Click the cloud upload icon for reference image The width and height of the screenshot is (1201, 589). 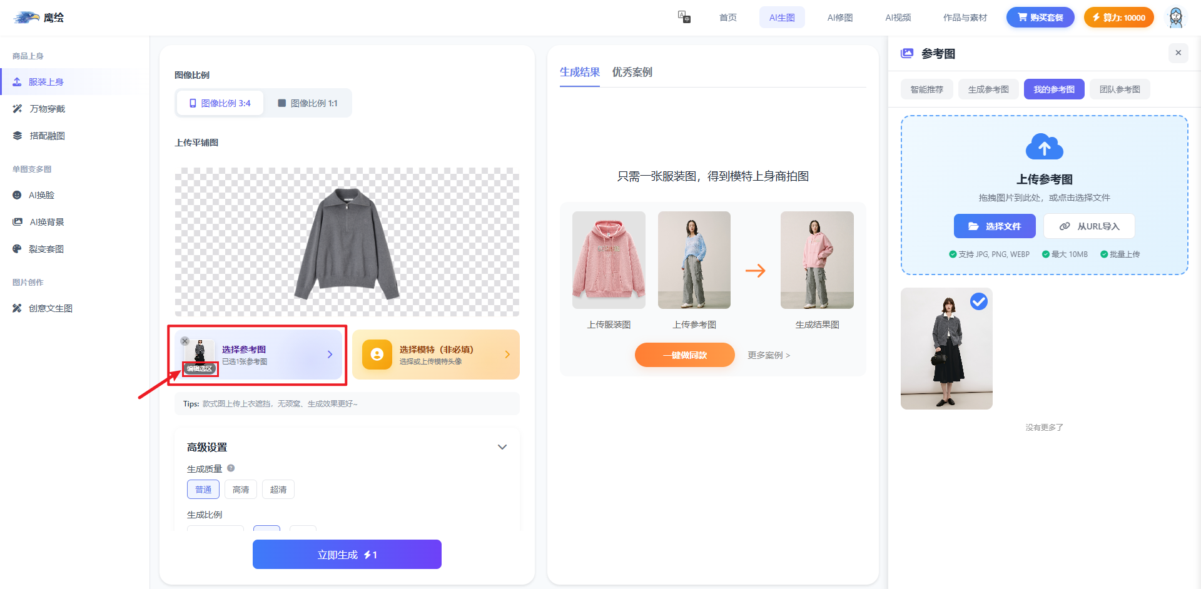(x=1044, y=147)
